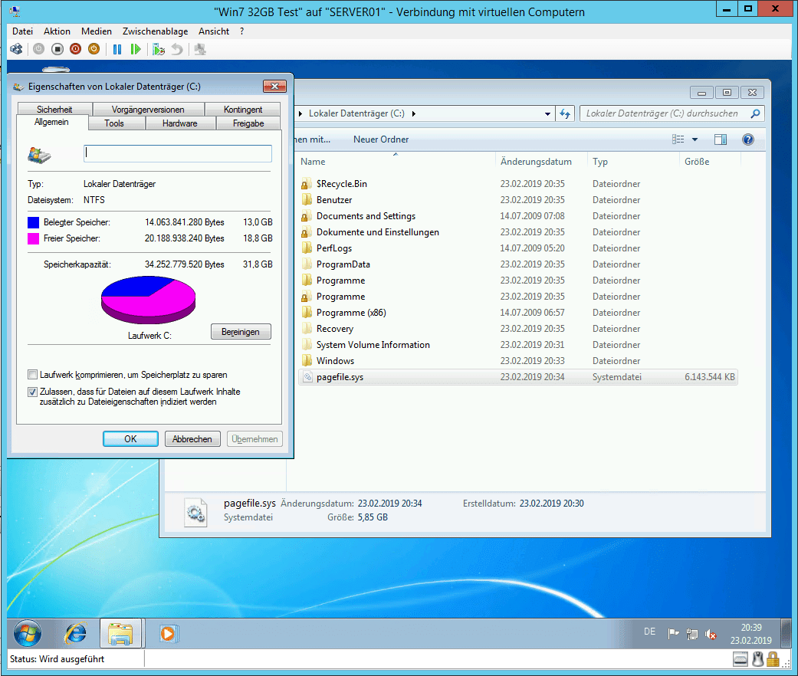Toggle the preview pane icon
The width and height of the screenshot is (798, 676).
(x=720, y=139)
